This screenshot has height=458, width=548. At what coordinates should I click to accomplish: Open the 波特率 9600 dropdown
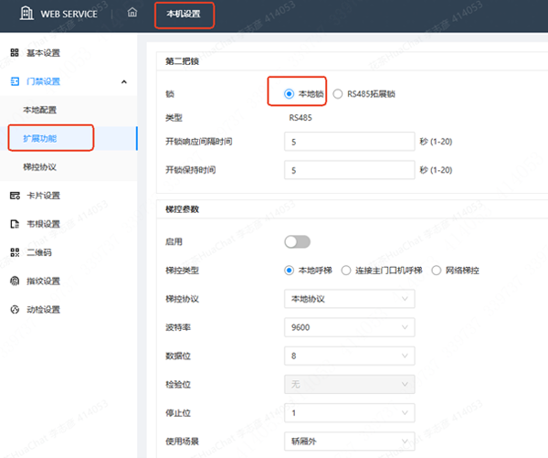click(350, 326)
